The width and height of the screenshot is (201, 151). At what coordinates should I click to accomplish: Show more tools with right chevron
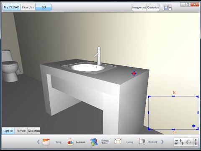[x=162, y=142]
